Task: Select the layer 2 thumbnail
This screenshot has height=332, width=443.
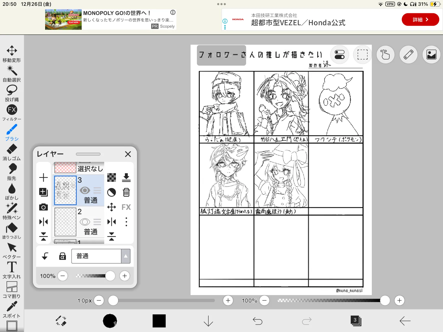Action: pos(65,222)
